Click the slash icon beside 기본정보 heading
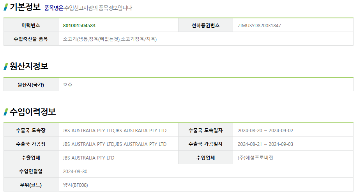 click(6, 7)
